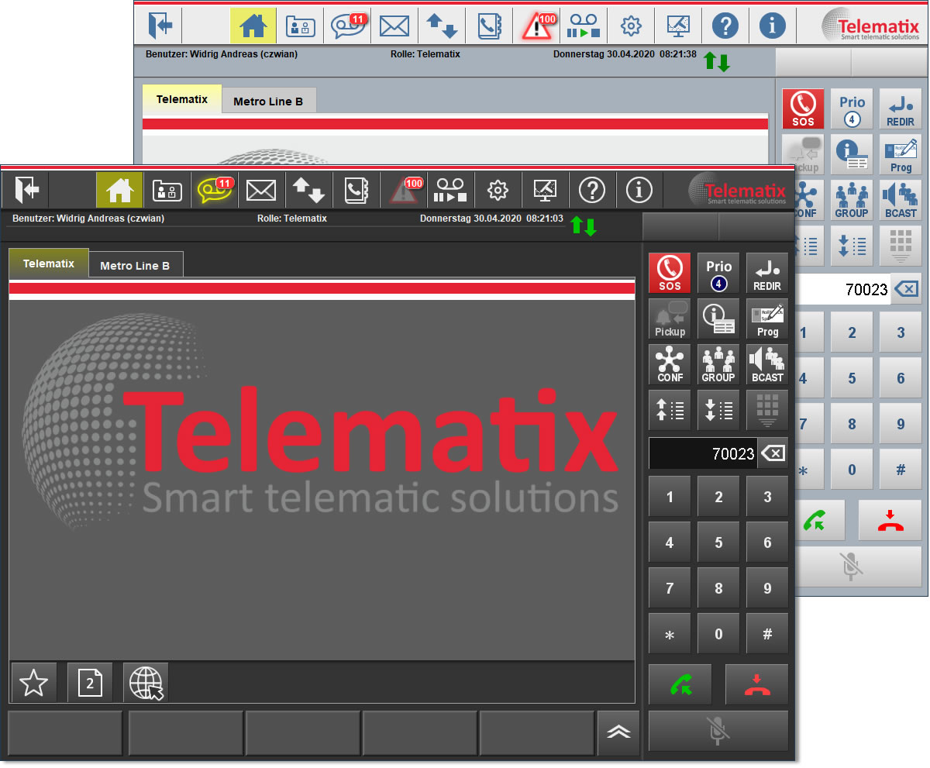Image resolution: width=930 pixels, height=768 pixels.
Task: Open the ID card icon in light window
Action: tap(301, 26)
